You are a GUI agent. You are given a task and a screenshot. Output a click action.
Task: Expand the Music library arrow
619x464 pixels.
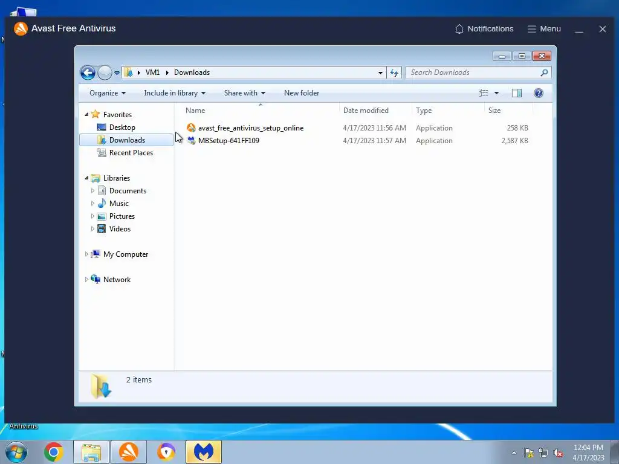(x=92, y=204)
